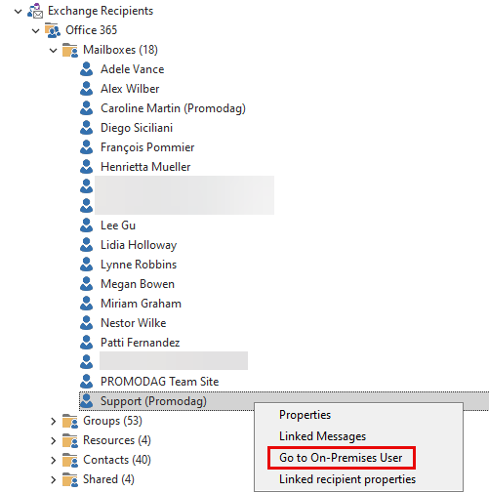Select Linked Messages in context menu
This screenshot has height=492, width=489.
[x=322, y=436]
